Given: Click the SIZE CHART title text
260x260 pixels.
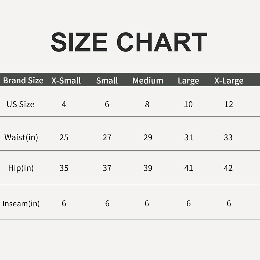Looking at the screenshot, I should coord(129,42).
